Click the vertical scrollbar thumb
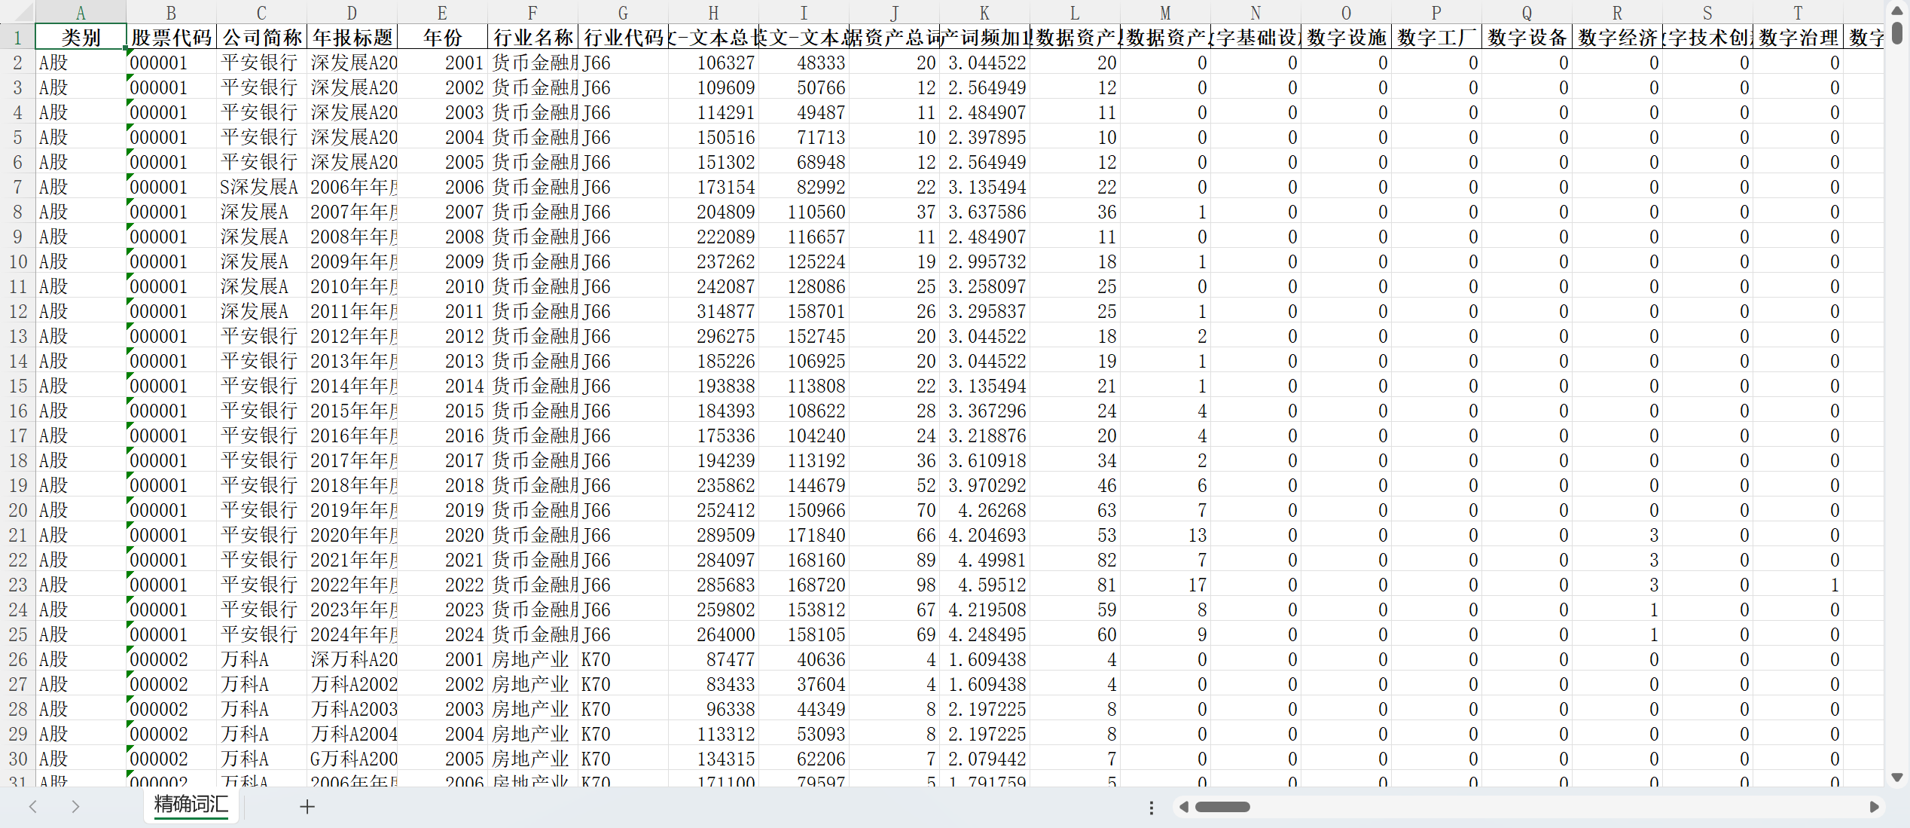 click(1896, 32)
